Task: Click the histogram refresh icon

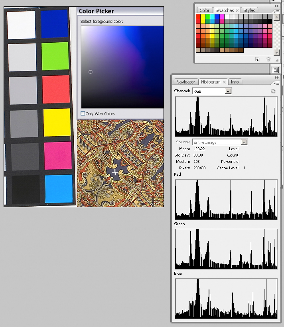Action: [273, 91]
